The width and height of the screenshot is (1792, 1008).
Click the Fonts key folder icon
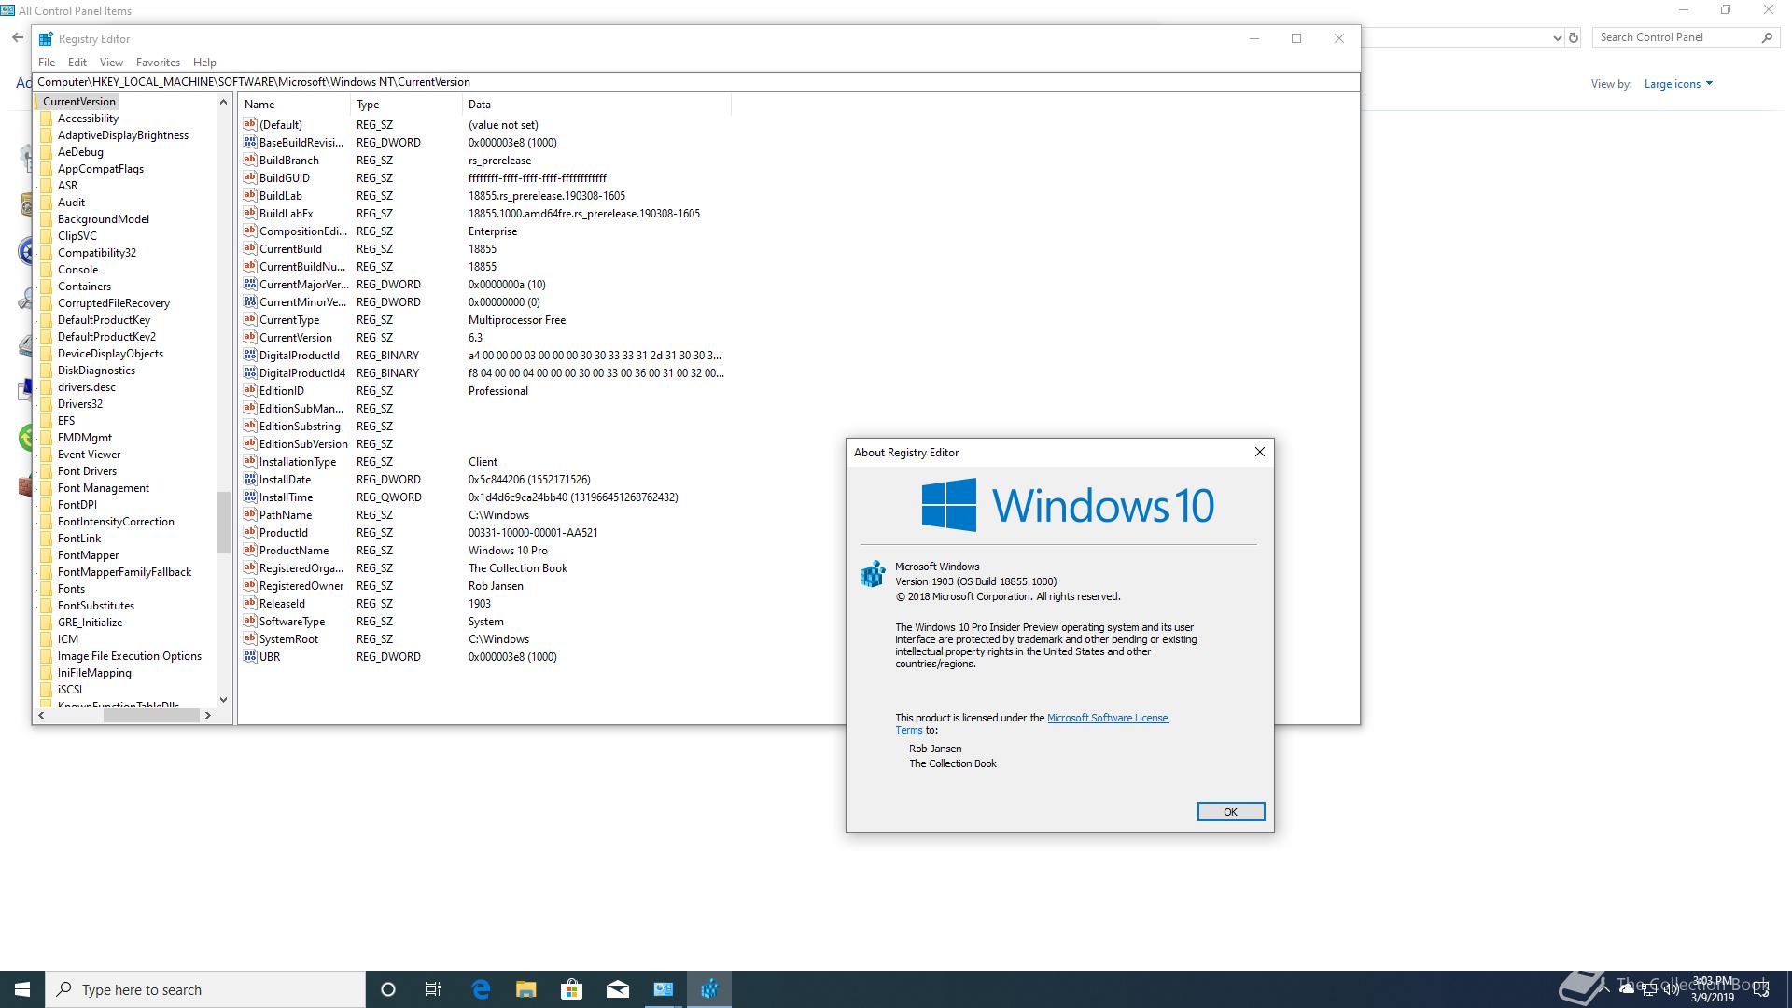click(47, 589)
